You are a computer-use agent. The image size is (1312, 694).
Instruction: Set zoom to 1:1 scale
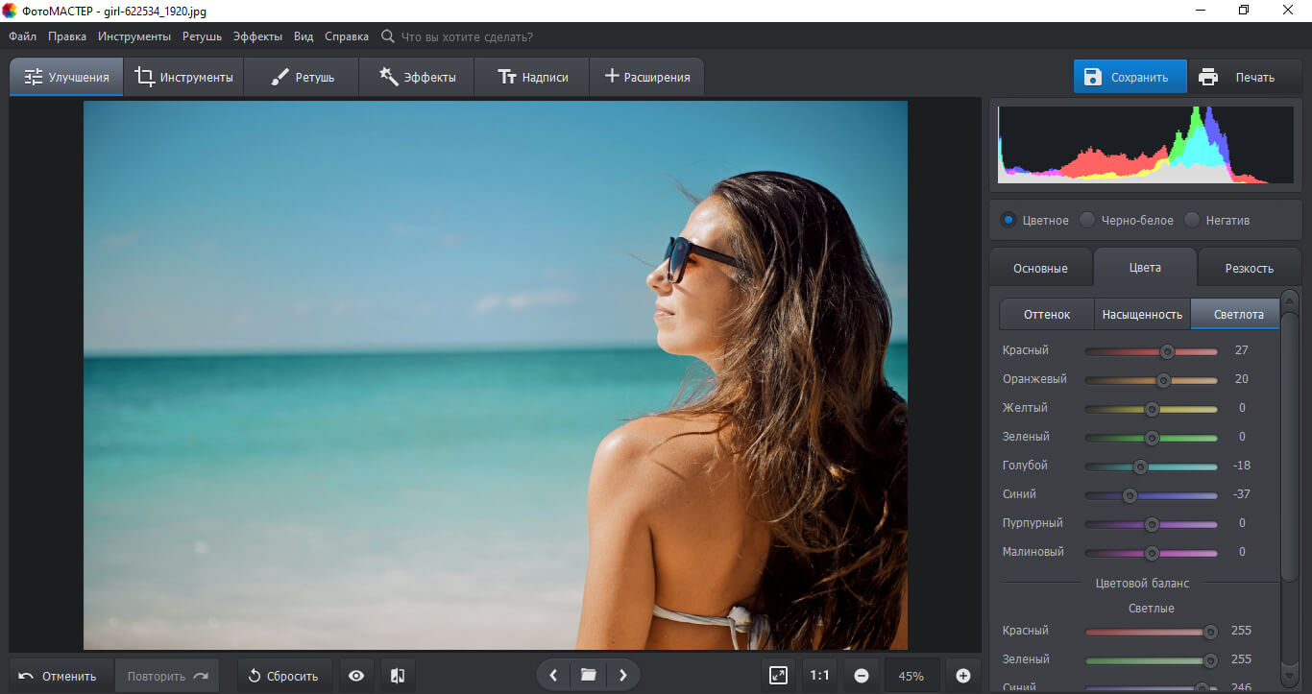819,676
